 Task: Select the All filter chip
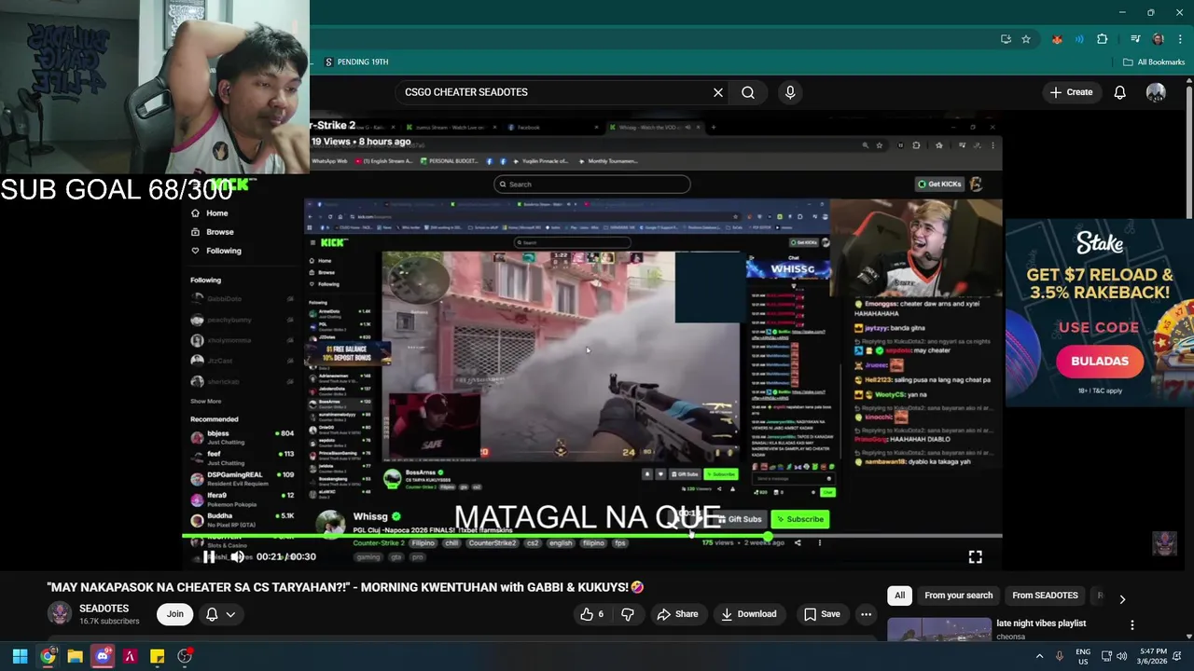899,596
